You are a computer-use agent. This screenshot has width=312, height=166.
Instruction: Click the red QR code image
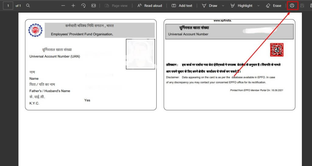pyautogui.click(x=277, y=50)
